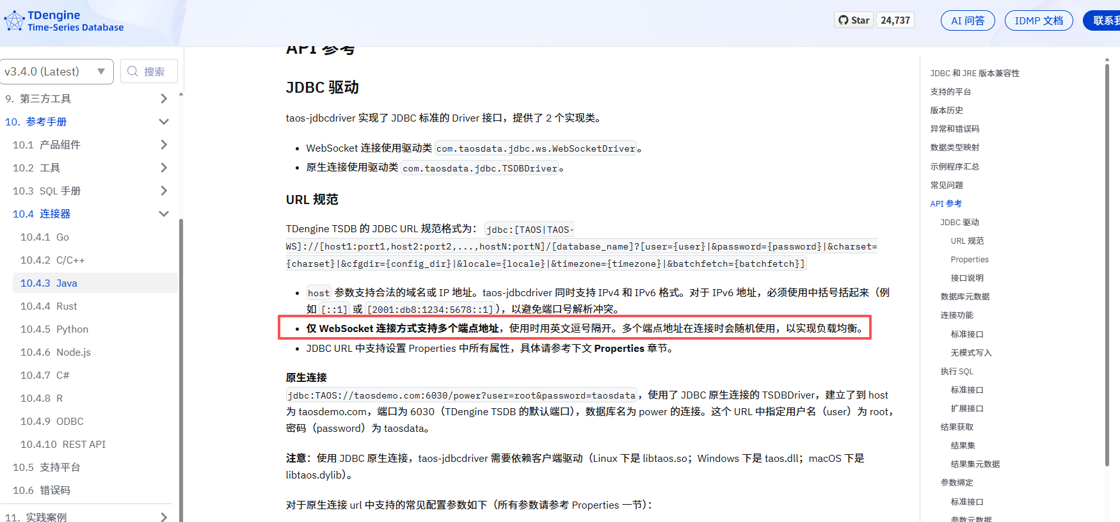Click the GitHub star count 24,737
Screen dimensions: 1120x522
(895, 20)
